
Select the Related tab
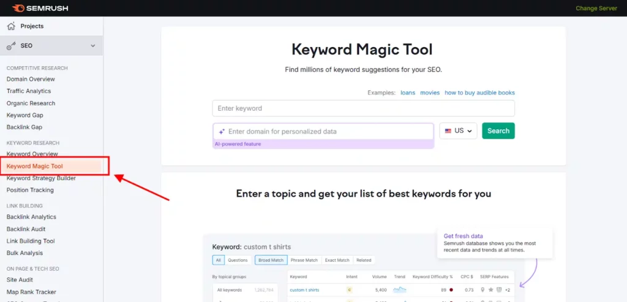(x=364, y=260)
